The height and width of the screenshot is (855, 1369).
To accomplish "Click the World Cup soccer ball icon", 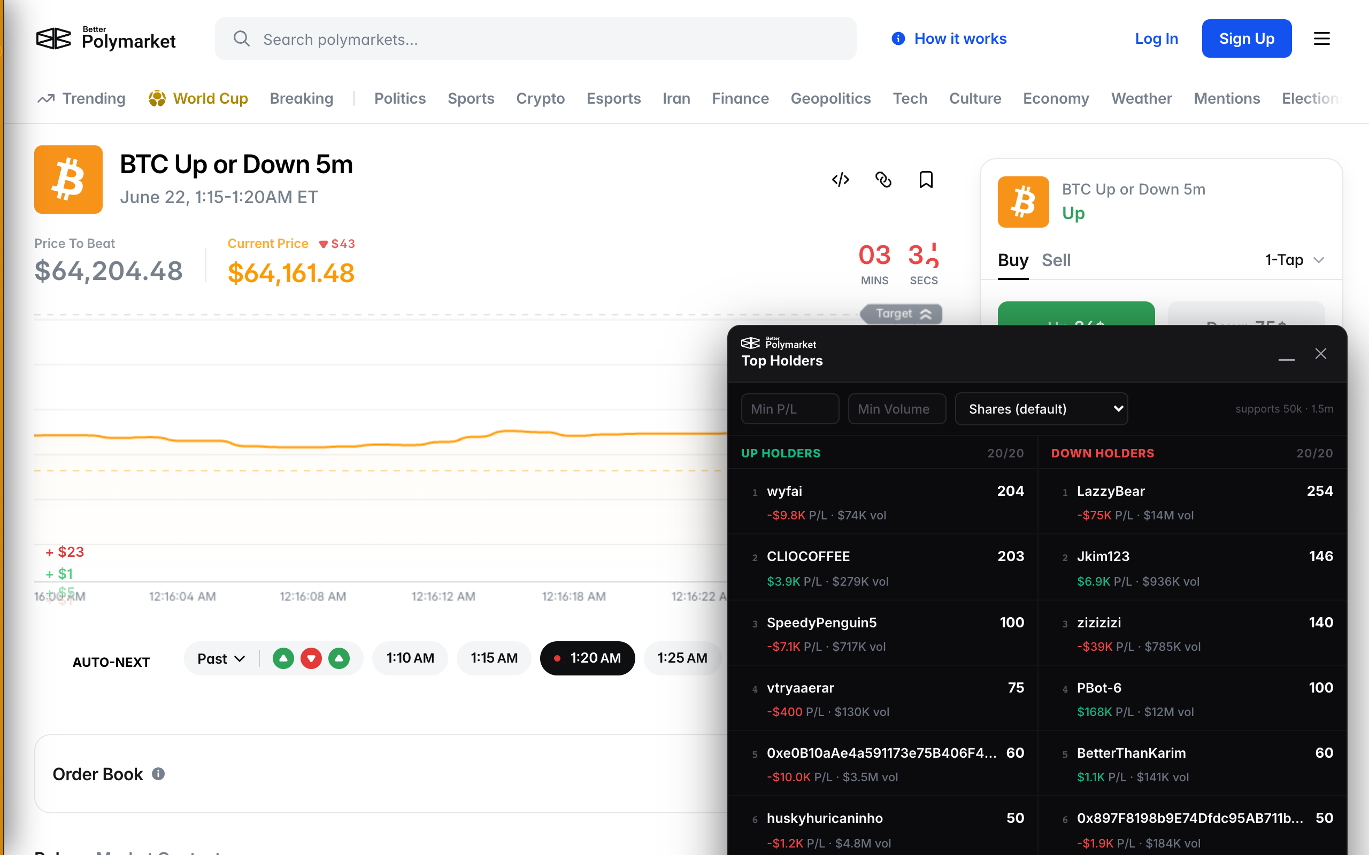I will (x=157, y=98).
